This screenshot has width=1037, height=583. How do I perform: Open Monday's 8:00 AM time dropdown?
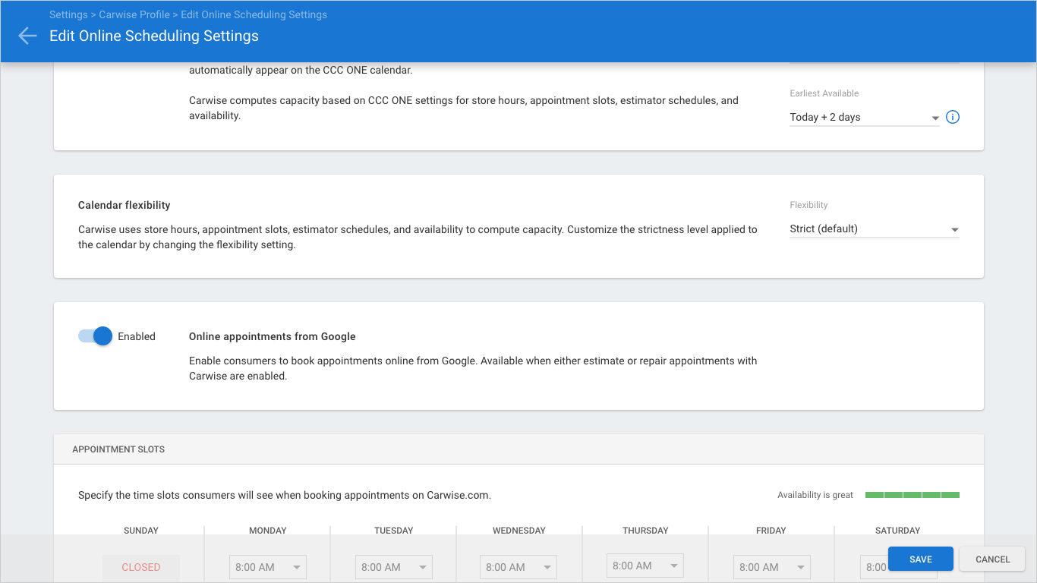[267, 567]
